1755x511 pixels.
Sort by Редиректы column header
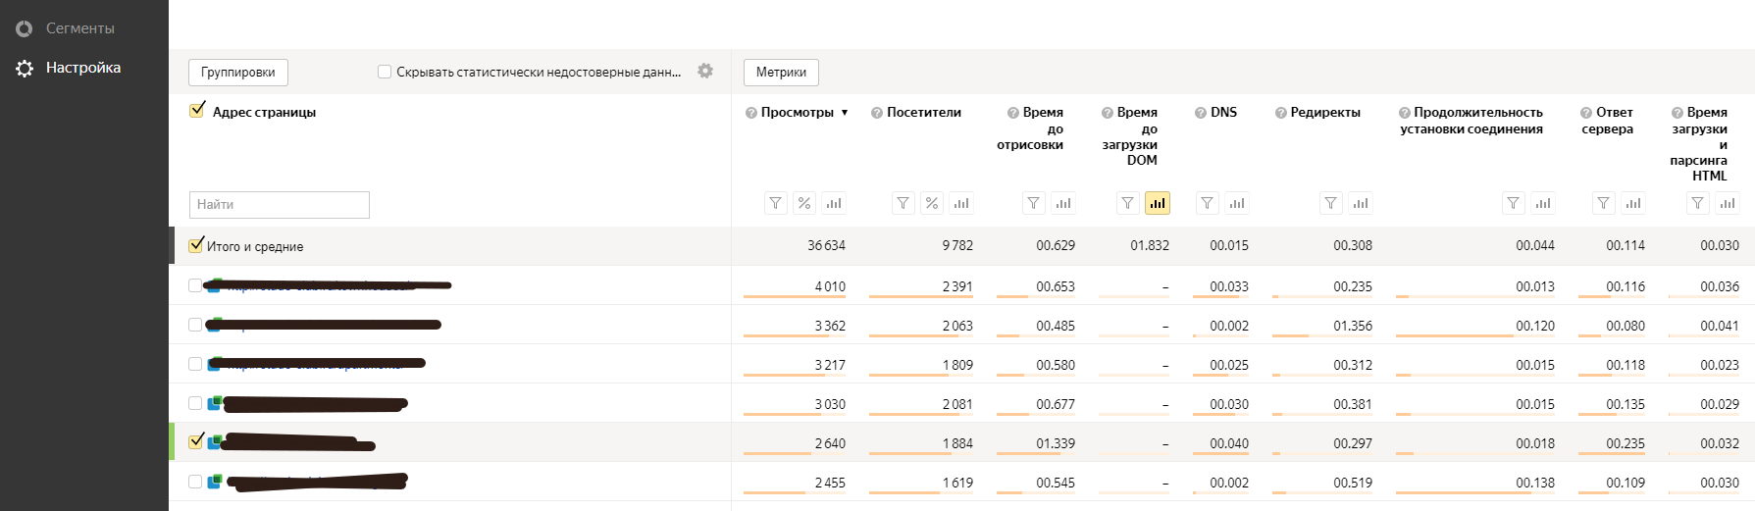pyautogui.click(x=1324, y=113)
